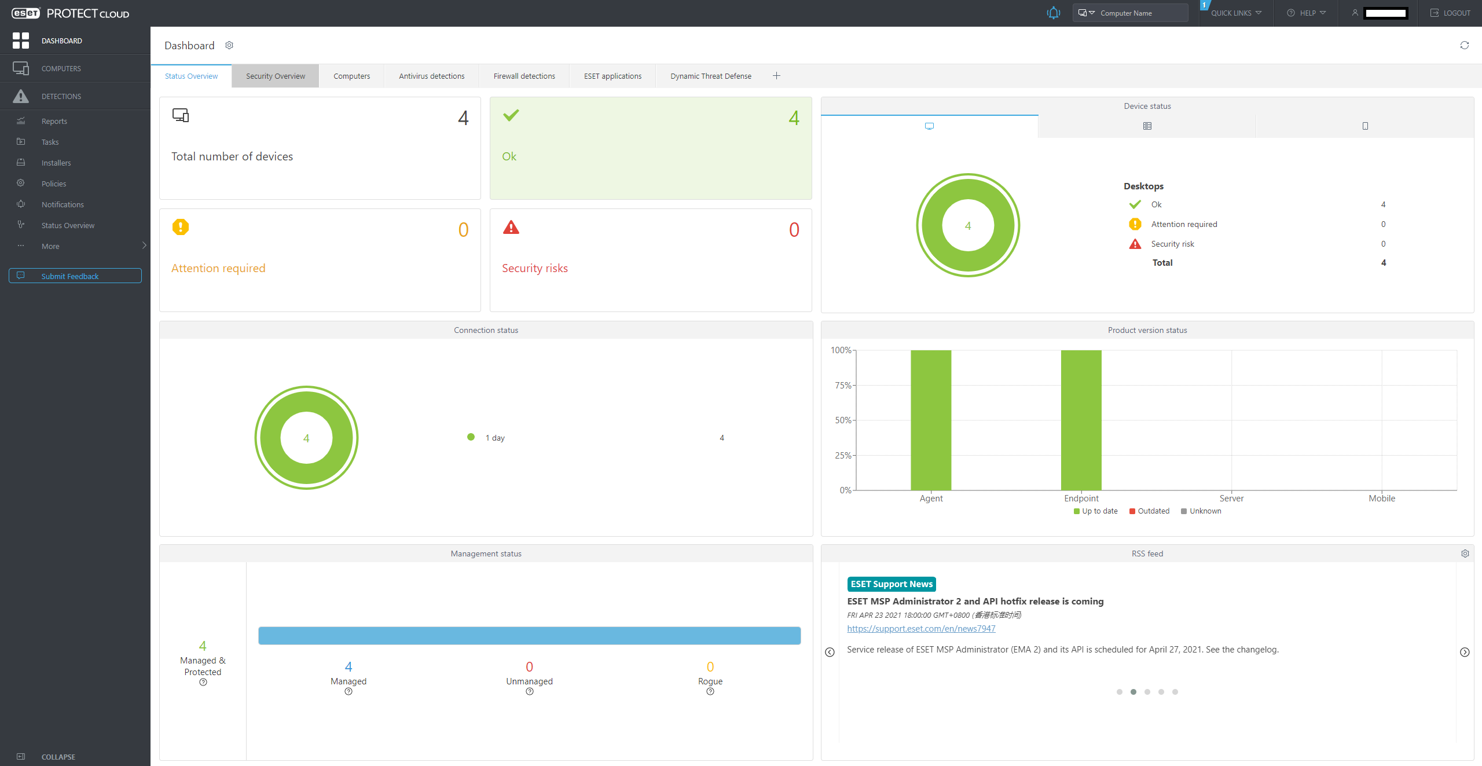Open RSS feed settings gear
The width and height of the screenshot is (1482, 766).
[1465, 554]
